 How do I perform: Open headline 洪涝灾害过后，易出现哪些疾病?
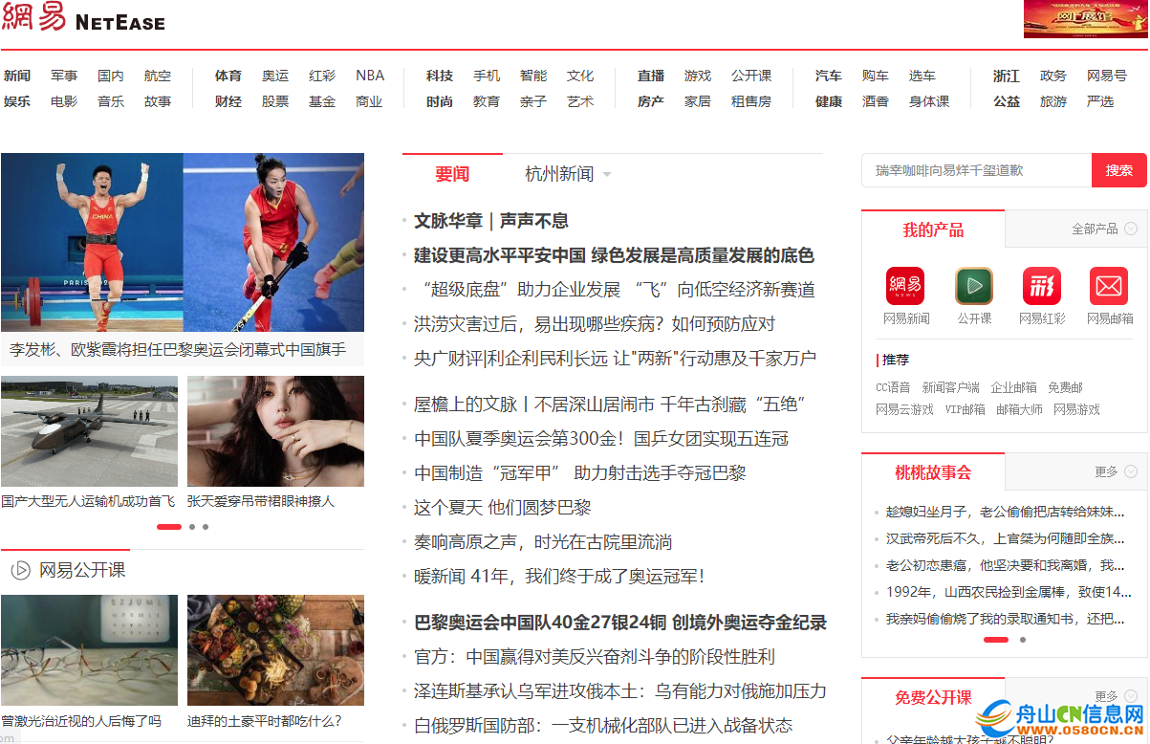(x=595, y=324)
